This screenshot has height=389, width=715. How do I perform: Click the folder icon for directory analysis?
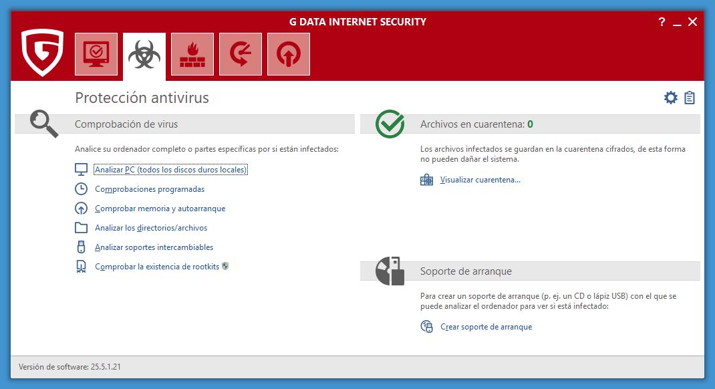pyautogui.click(x=81, y=227)
